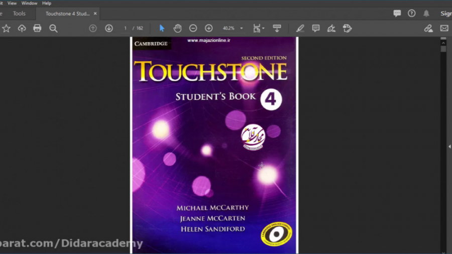The width and height of the screenshot is (452, 254).
Task: Show notifications bell
Action: 426,13
